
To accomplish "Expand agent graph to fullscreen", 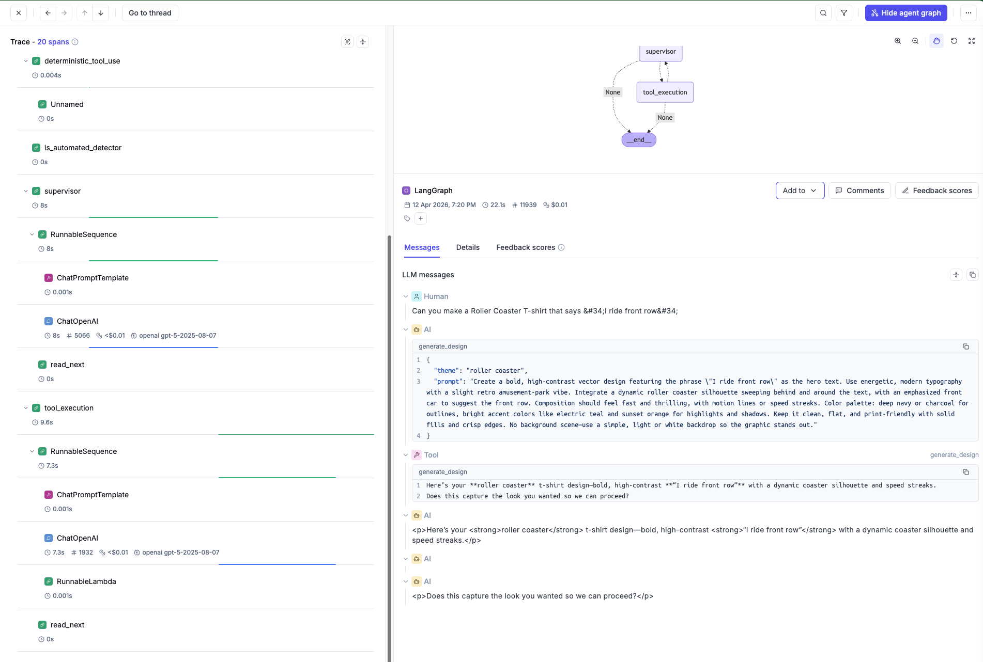I will pos(972,41).
